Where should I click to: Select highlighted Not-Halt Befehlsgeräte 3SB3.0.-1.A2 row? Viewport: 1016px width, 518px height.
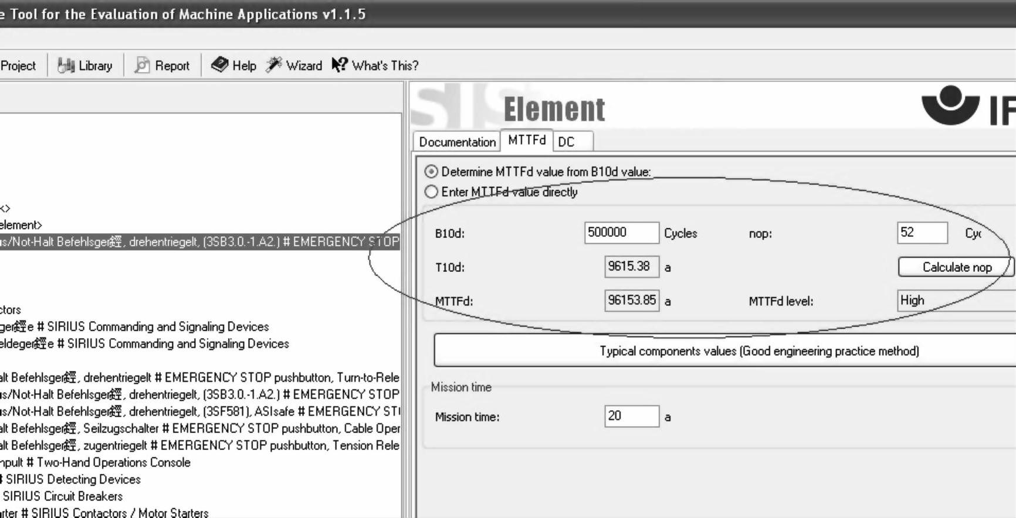[x=199, y=241]
